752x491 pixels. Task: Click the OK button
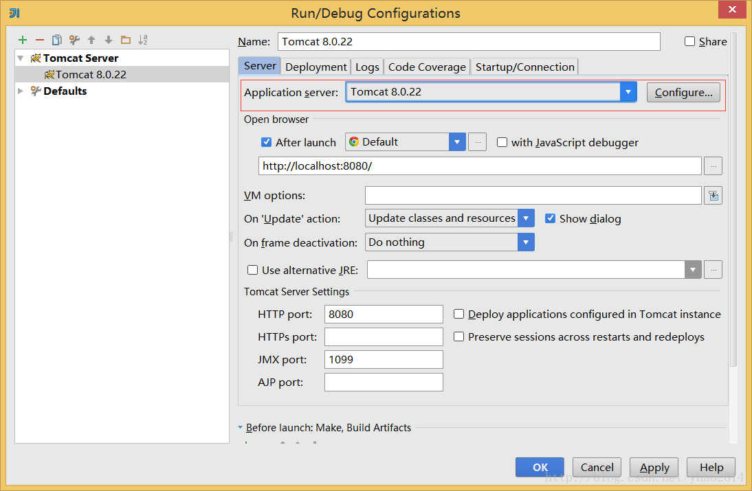(x=540, y=467)
